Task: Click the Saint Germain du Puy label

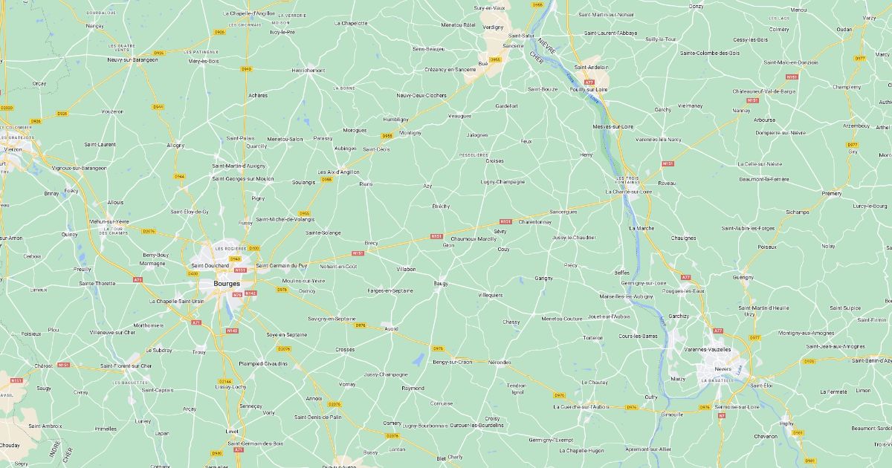Action: (281, 265)
